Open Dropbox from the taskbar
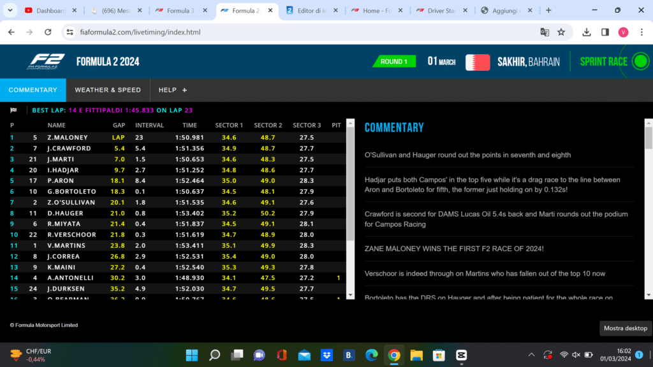The width and height of the screenshot is (653, 367). coord(327,355)
